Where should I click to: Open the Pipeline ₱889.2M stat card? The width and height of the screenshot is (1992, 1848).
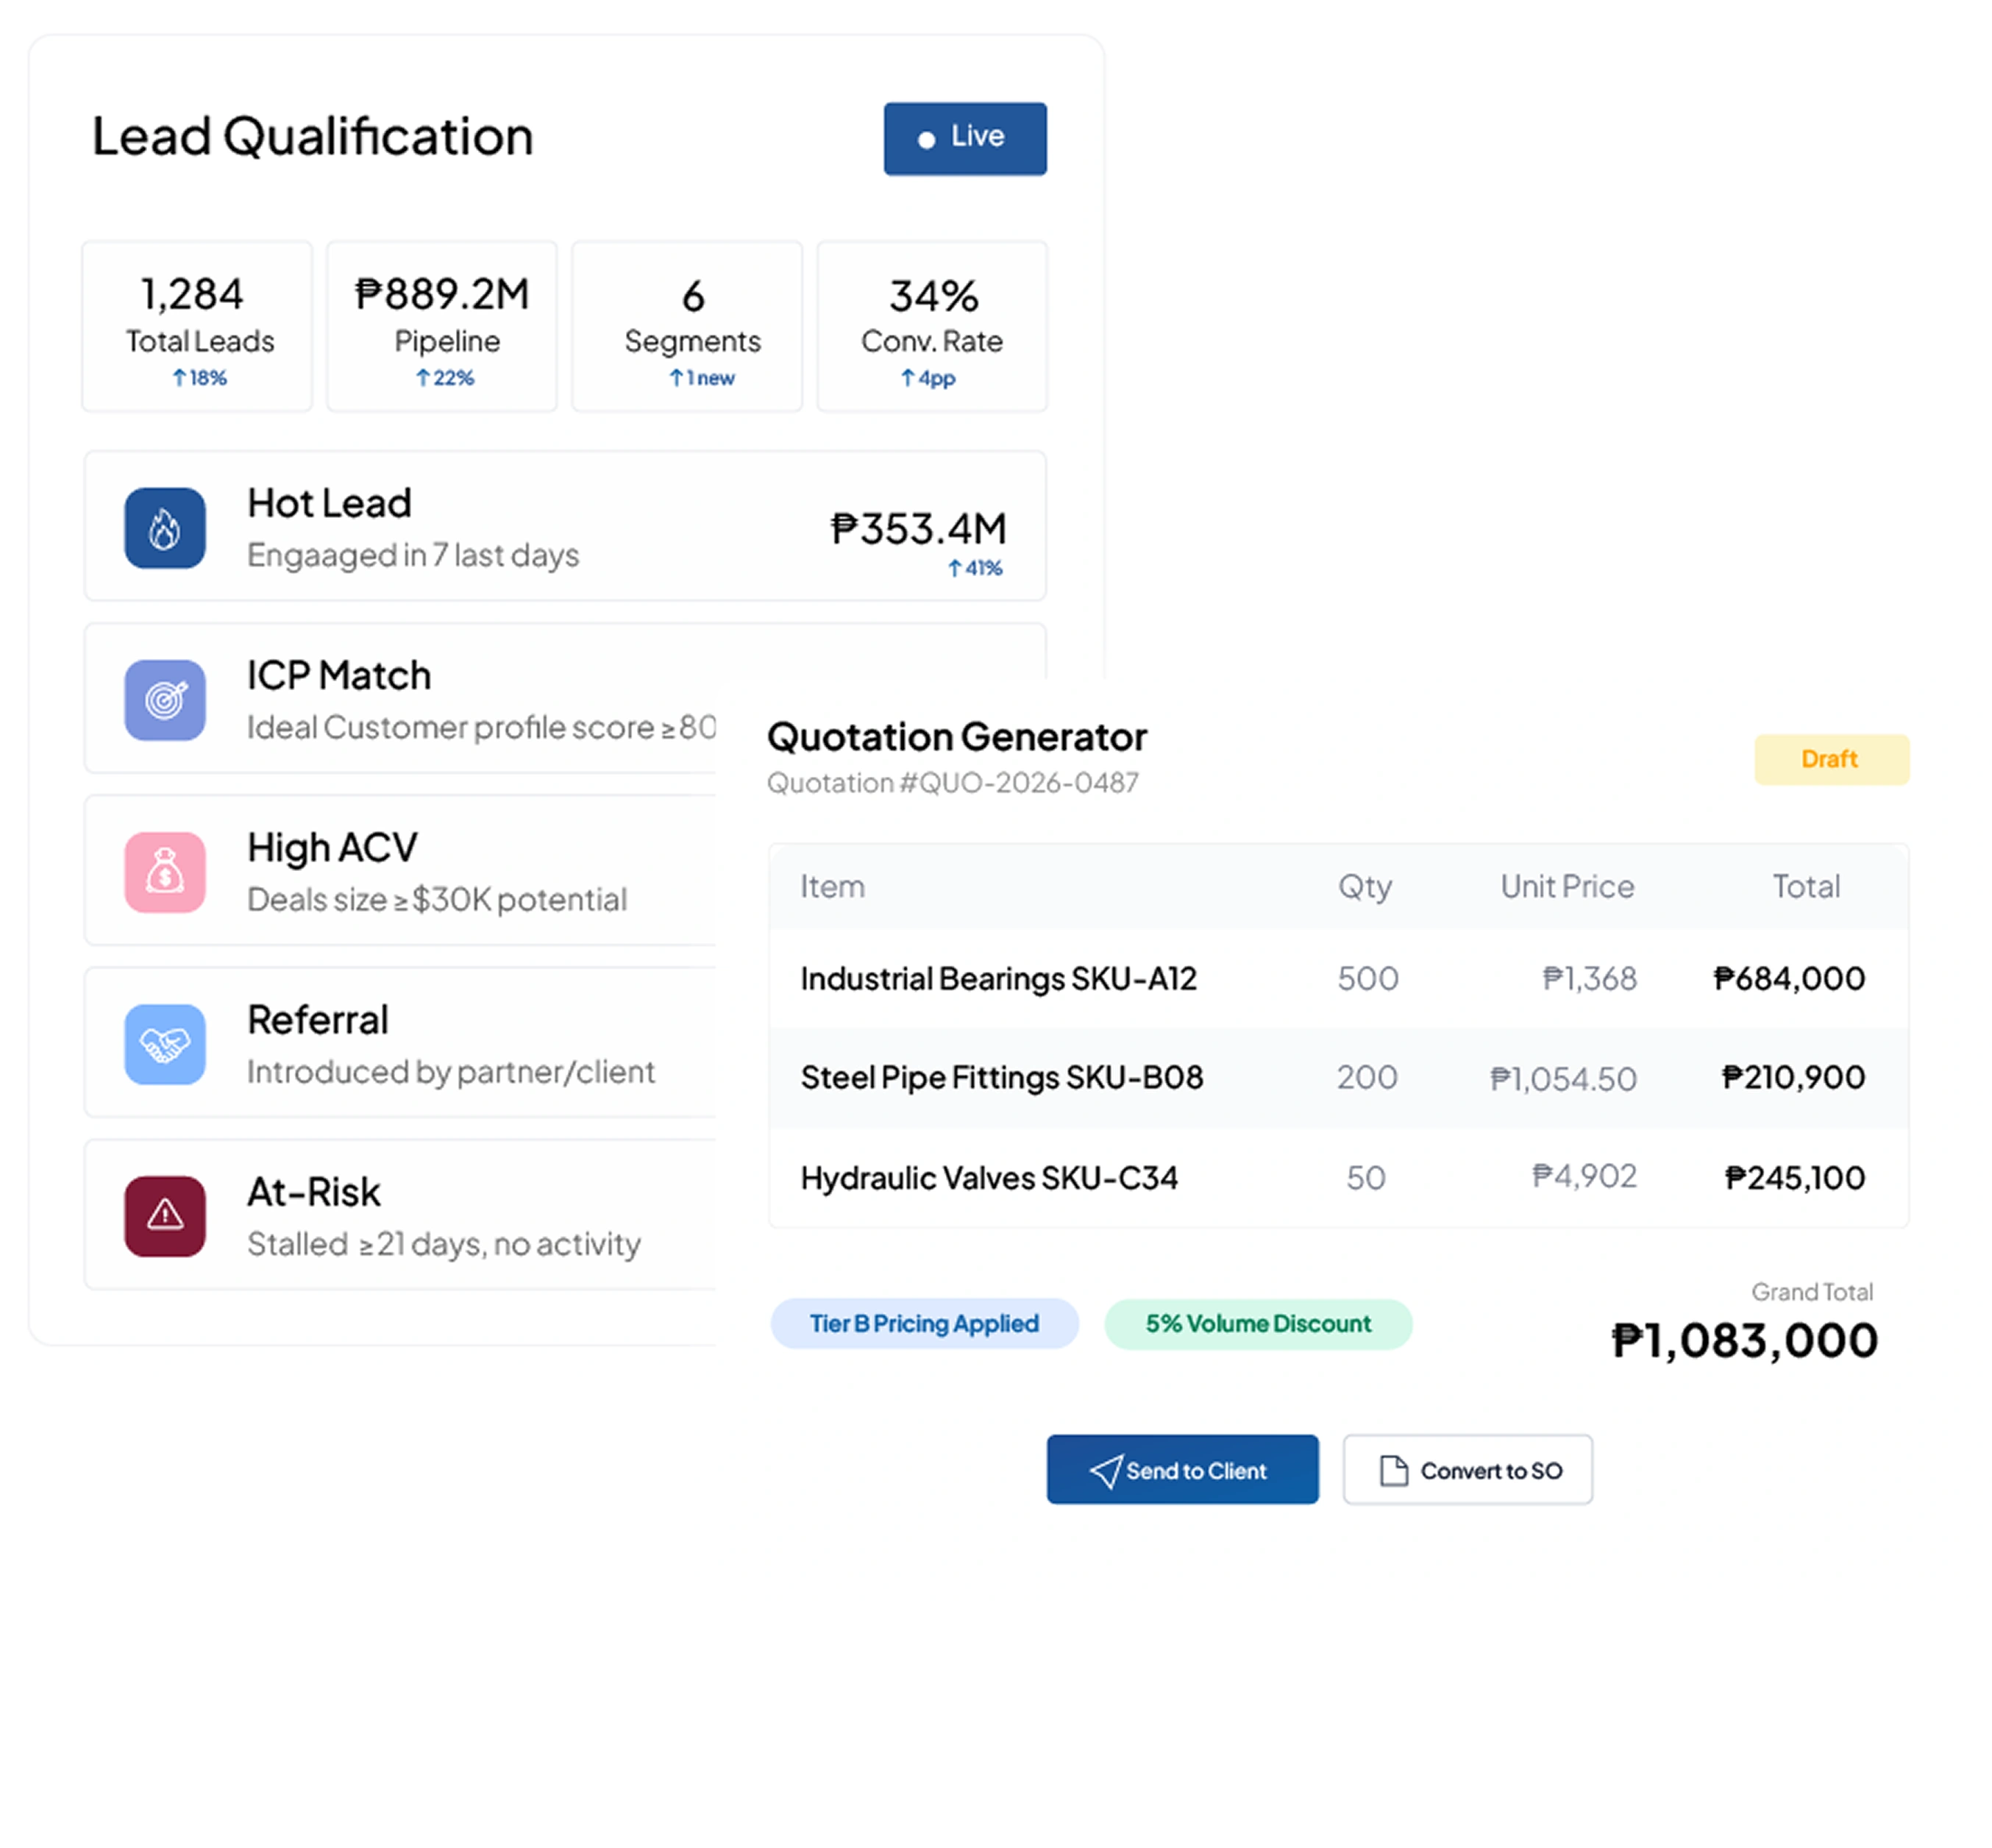coord(442,326)
